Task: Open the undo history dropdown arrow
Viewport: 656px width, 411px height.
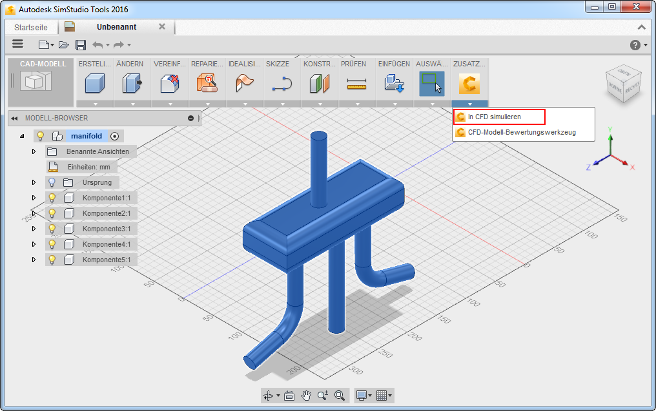Action: pos(108,45)
